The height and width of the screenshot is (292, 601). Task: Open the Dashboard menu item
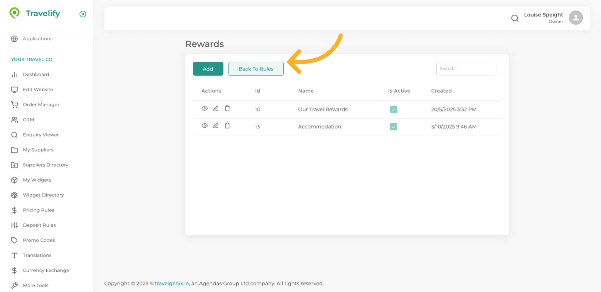click(x=36, y=74)
